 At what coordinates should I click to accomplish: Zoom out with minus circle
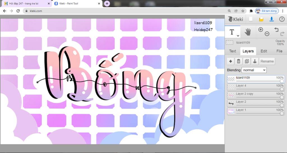(x=267, y=34)
